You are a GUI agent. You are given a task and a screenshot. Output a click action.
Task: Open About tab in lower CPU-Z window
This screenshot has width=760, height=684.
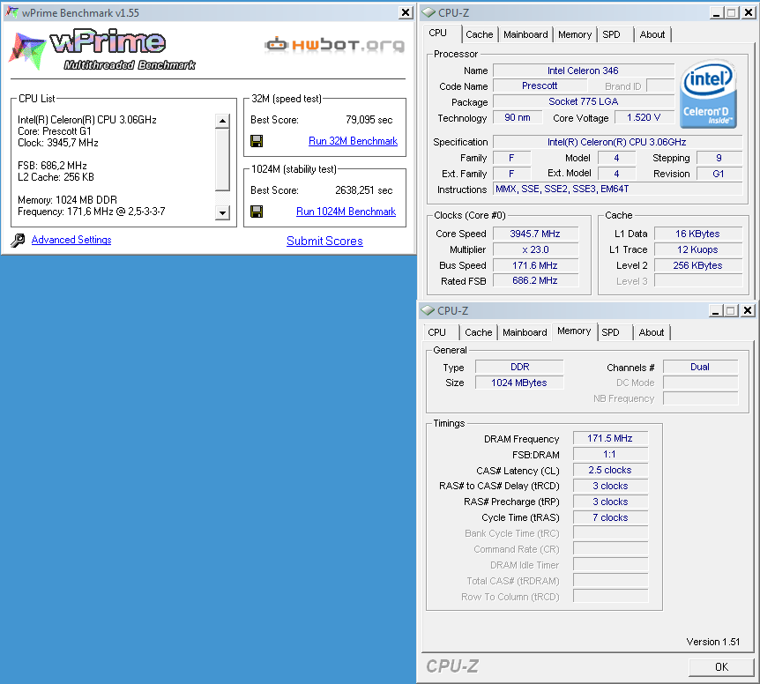pyautogui.click(x=651, y=332)
